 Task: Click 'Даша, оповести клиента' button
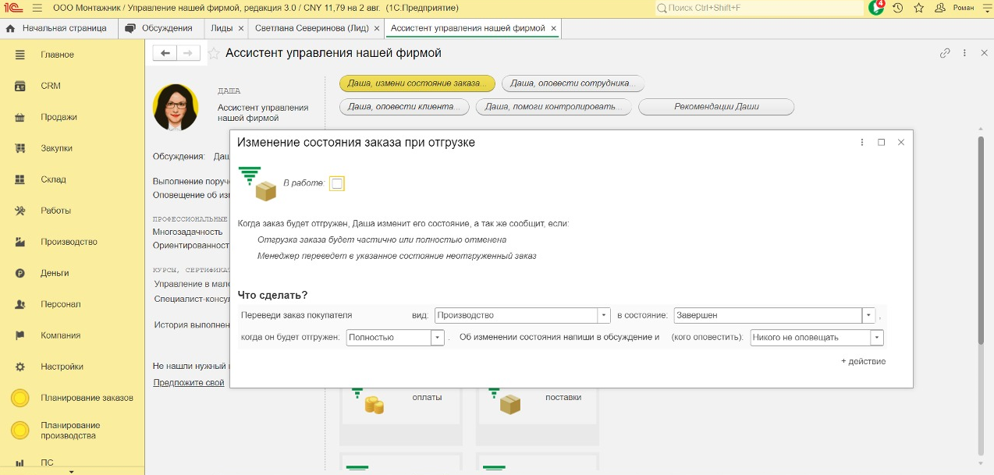pos(404,107)
